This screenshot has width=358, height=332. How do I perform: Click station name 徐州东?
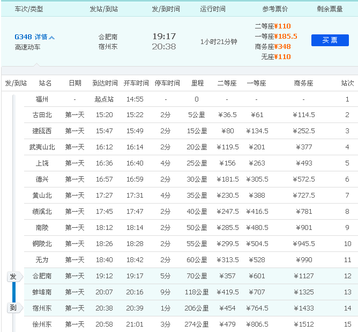pos(42,324)
